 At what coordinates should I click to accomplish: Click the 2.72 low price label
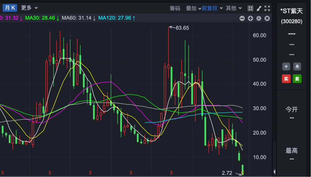pos(227,173)
